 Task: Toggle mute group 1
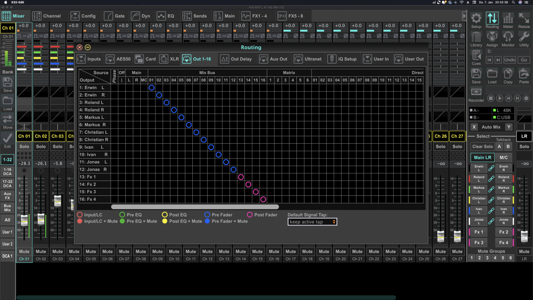pyautogui.click(x=472, y=258)
